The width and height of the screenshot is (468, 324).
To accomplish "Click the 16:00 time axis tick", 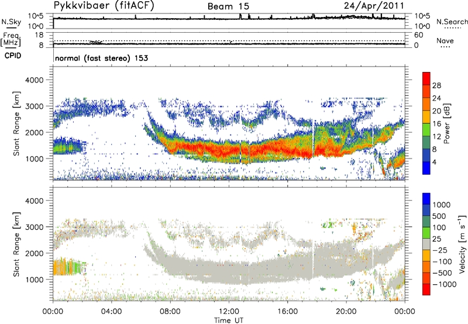I will pos(287,312).
